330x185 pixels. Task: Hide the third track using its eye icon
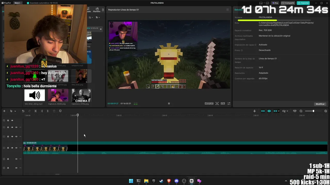pos(12,136)
